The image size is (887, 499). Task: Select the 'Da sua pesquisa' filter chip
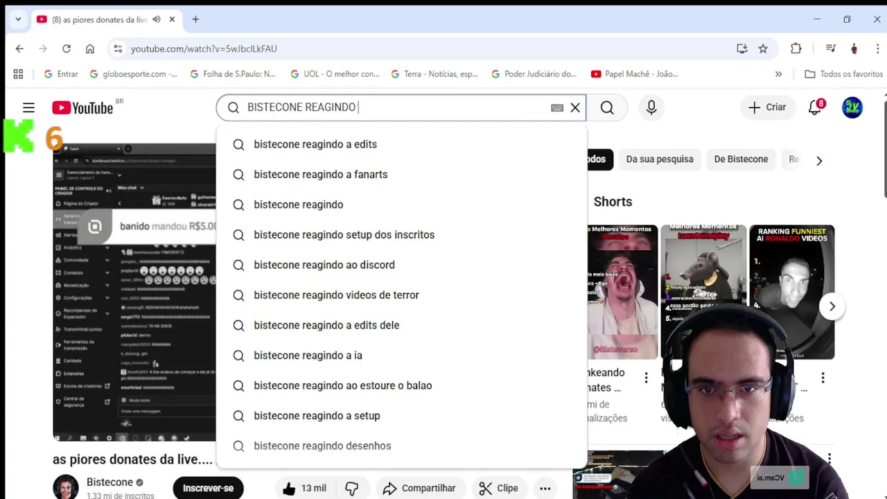click(x=660, y=159)
